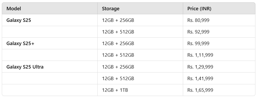Select the Galaxy S25+ model cell

(50, 43)
